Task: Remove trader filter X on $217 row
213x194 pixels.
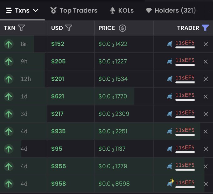Action: click(206, 114)
